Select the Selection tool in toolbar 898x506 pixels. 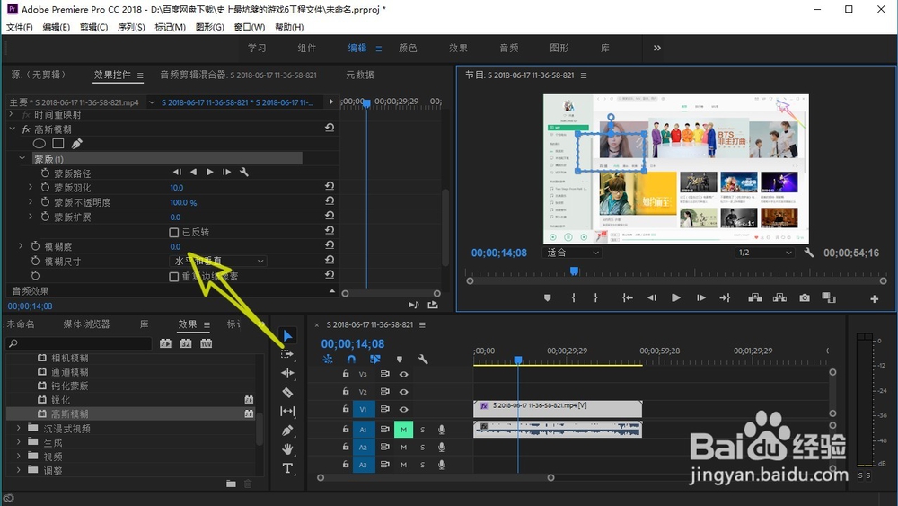pyautogui.click(x=287, y=336)
